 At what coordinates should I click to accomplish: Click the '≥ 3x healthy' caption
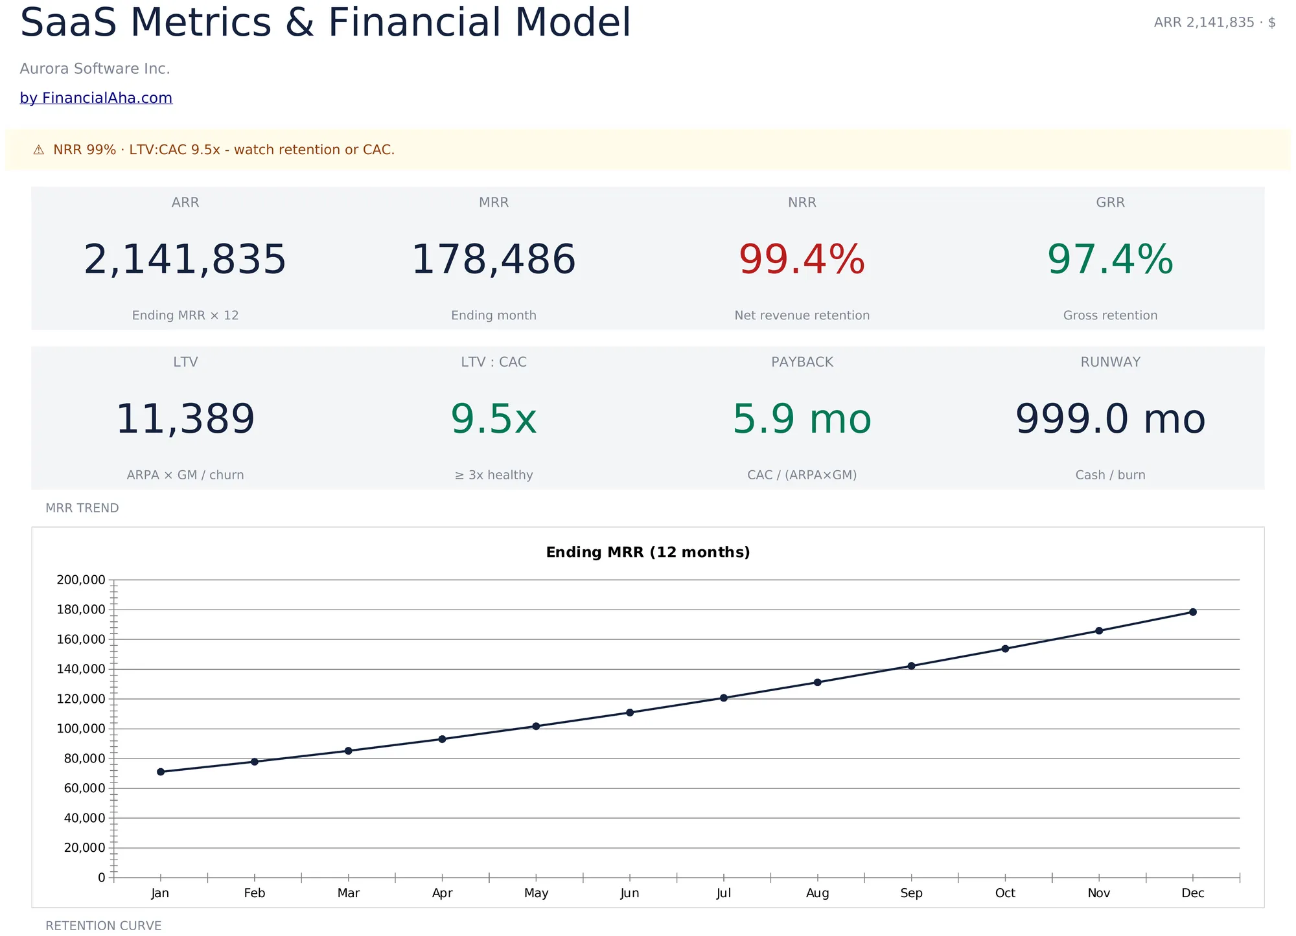494,475
